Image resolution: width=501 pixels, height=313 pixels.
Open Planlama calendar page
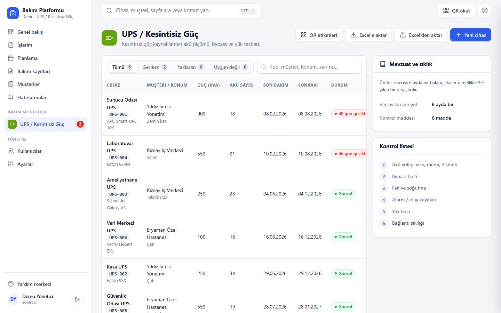[x=46, y=58]
